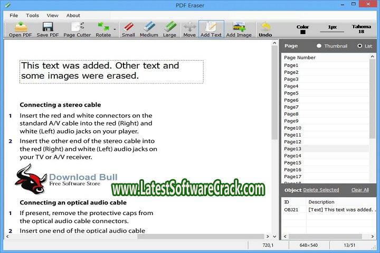Activate the Add Text tool
Screen dimensions: 380x253
click(211, 30)
